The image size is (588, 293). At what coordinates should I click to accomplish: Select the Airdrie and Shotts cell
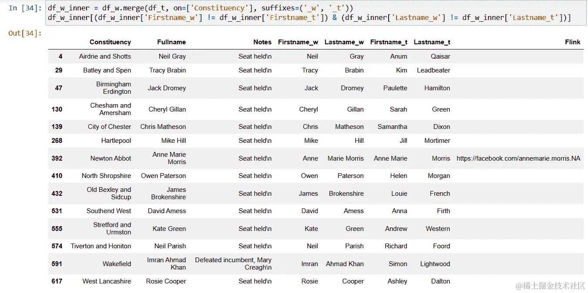point(105,56)
